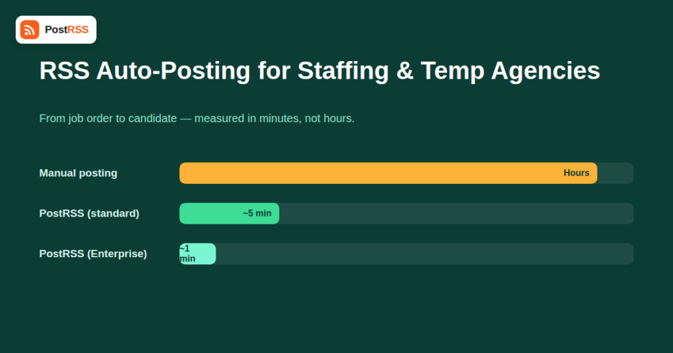This screenshot has height=353, width=673.
Task: Click the ~5 min label
Action: [x=257, y=213]
